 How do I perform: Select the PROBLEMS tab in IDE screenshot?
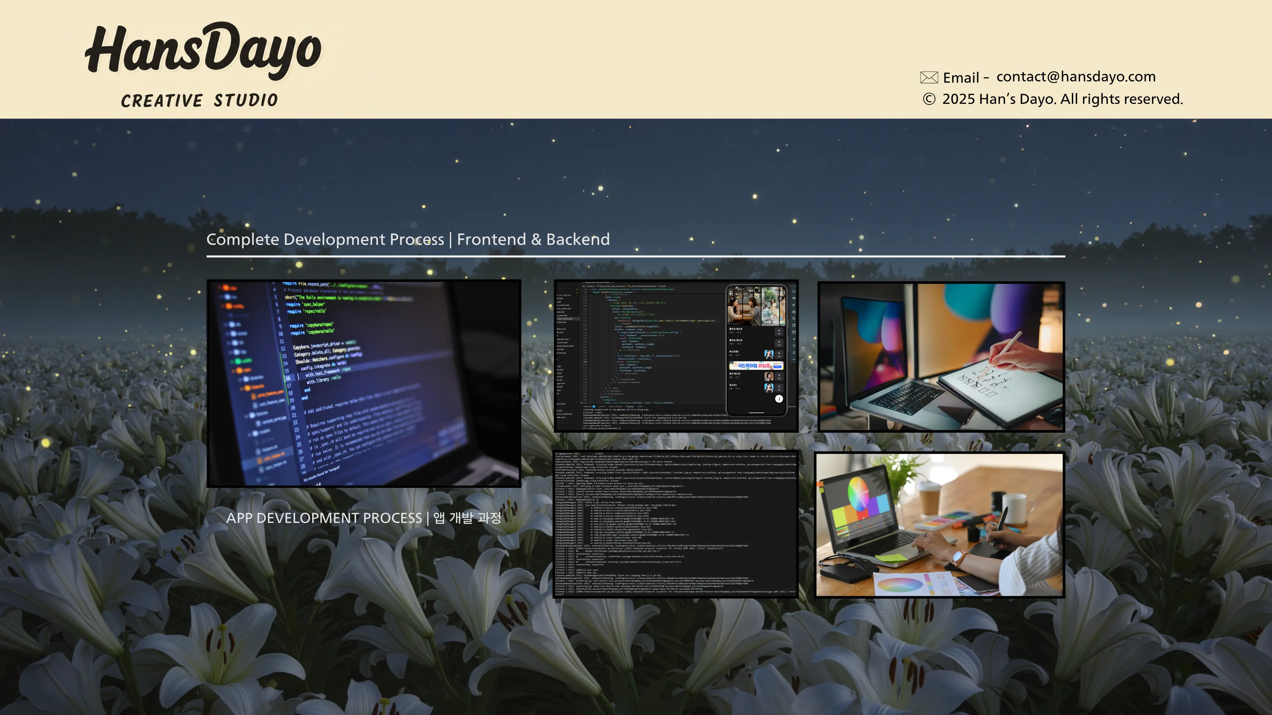tap(588, 406)
